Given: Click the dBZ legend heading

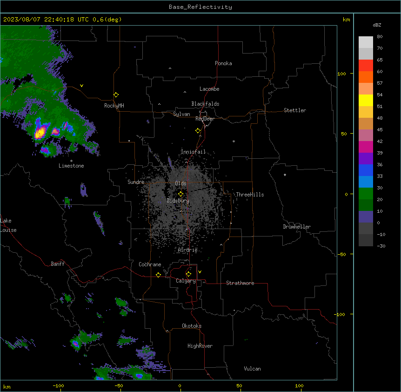Looking at the screenshot, I should point(377,25).
